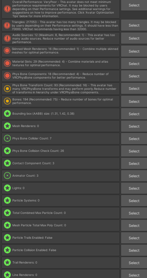Click Select for Particle Collision Enabled row

tap(134, 250)
